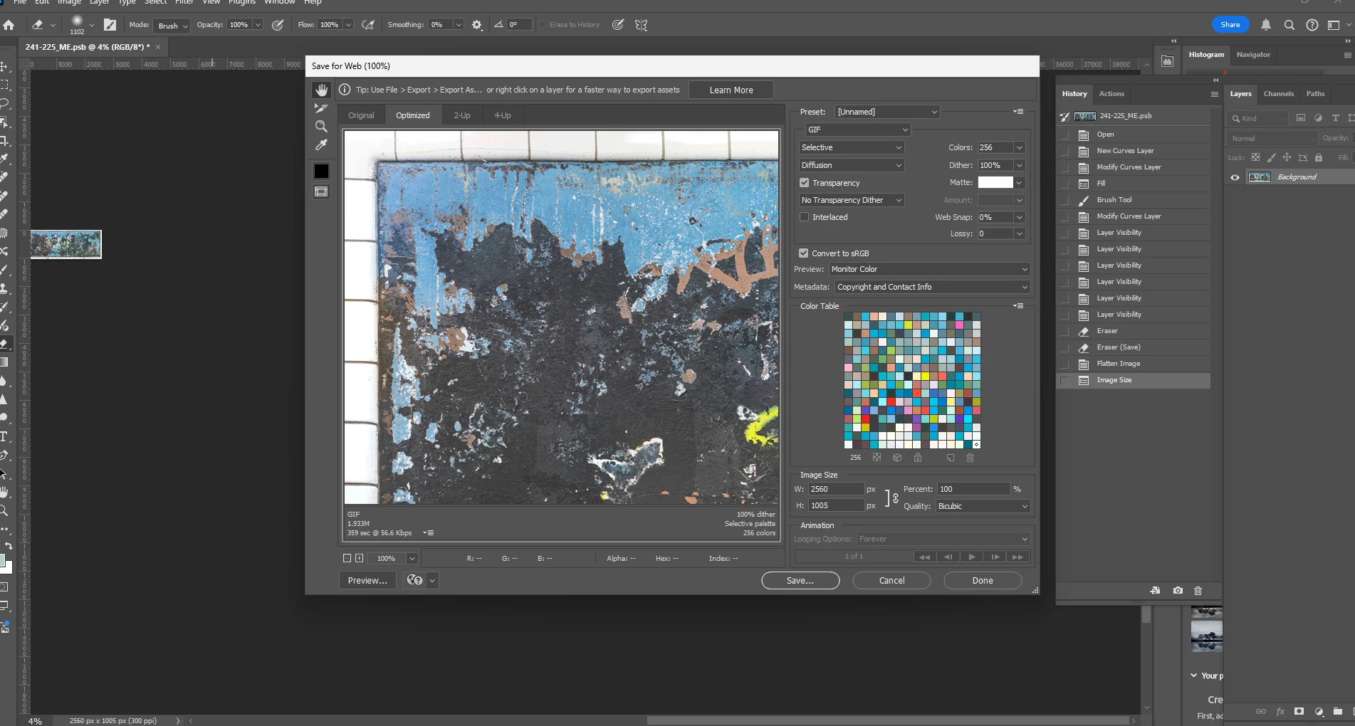Switch to the Channels tab
1355x726 pixels.
[1279, 94]
